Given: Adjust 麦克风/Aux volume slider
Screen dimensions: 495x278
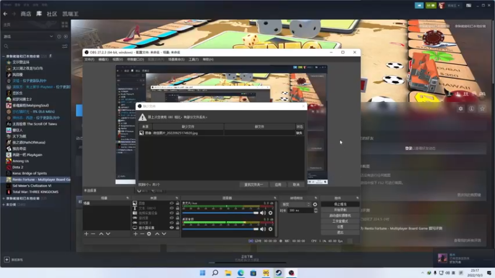Looking at the screenshot, I should click(x=220, y=213).
